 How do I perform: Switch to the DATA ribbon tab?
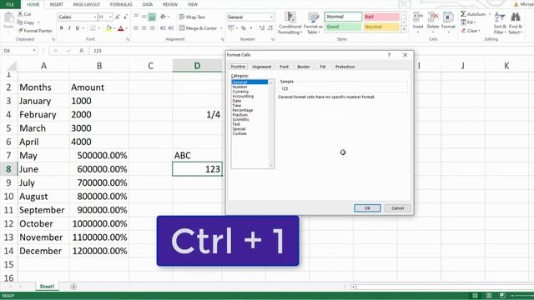coord(148,4)
